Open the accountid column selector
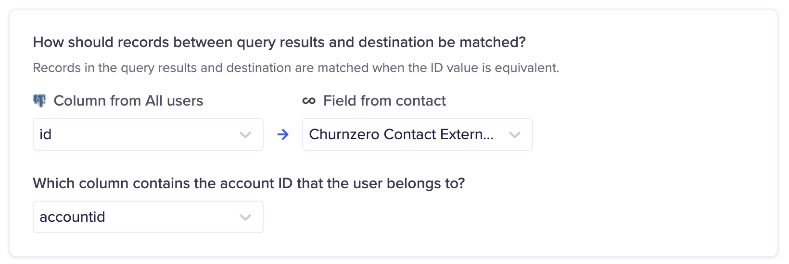The width and height of the screenshot is (789, 264). pyautogui.click(x=148, y=217)
